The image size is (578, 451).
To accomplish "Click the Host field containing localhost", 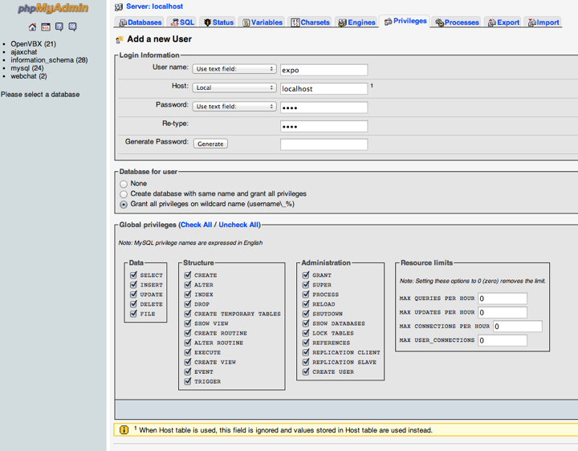I will click(x=324, y=89).
